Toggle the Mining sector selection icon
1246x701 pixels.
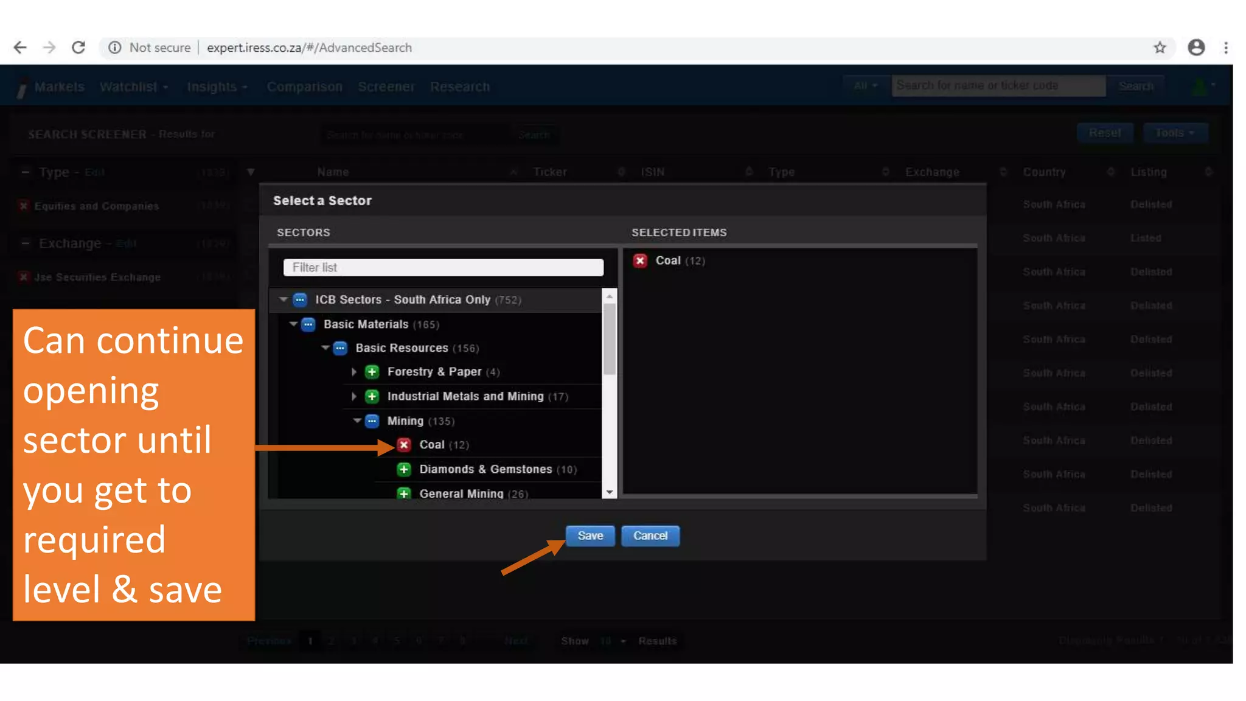point(372,420)
